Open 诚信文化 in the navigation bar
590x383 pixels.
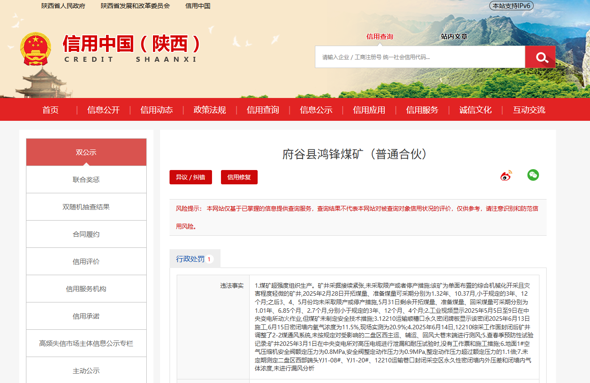[x=475, y=110]
